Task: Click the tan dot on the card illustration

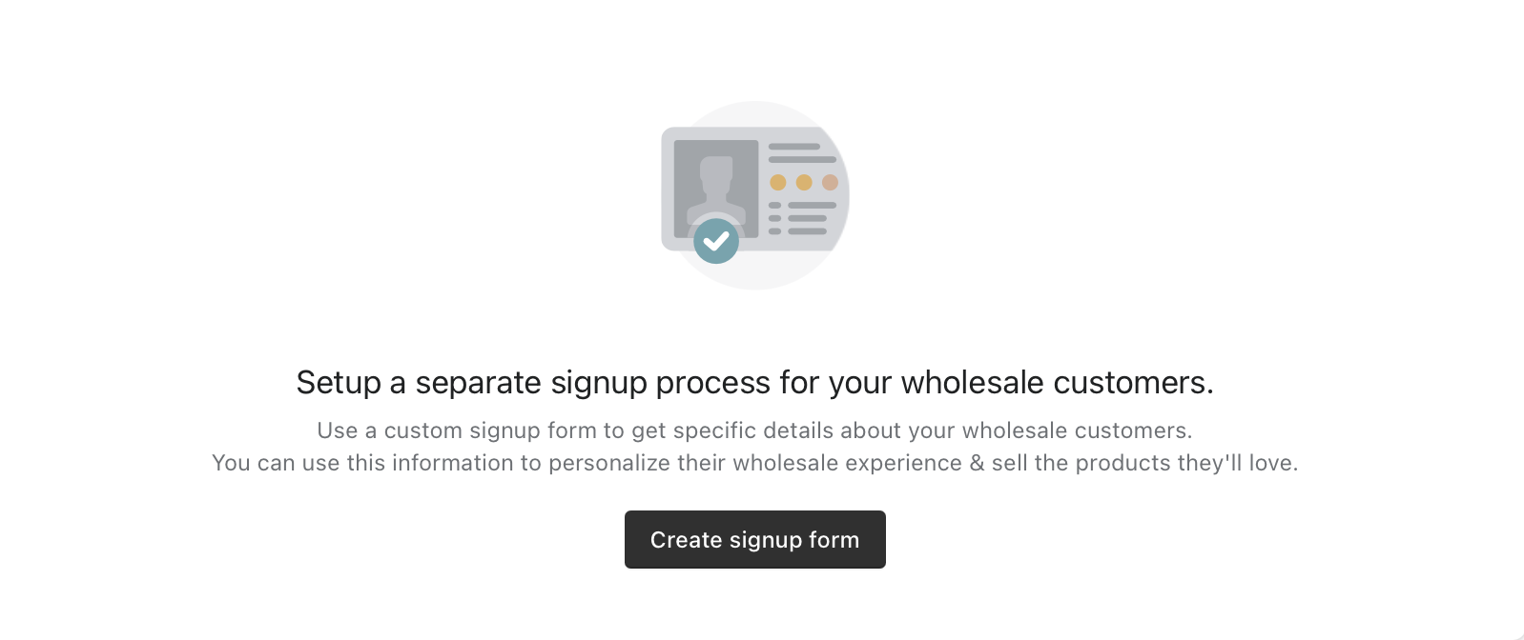Action: click(830, 181)
